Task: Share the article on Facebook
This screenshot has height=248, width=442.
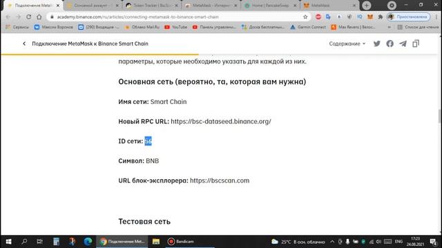Action: [390, 43]
